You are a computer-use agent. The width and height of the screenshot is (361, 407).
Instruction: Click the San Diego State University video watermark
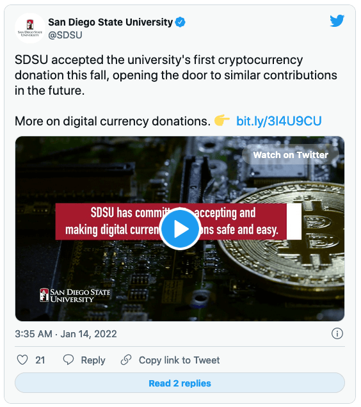pyautogui.click(x=75, y=296)
